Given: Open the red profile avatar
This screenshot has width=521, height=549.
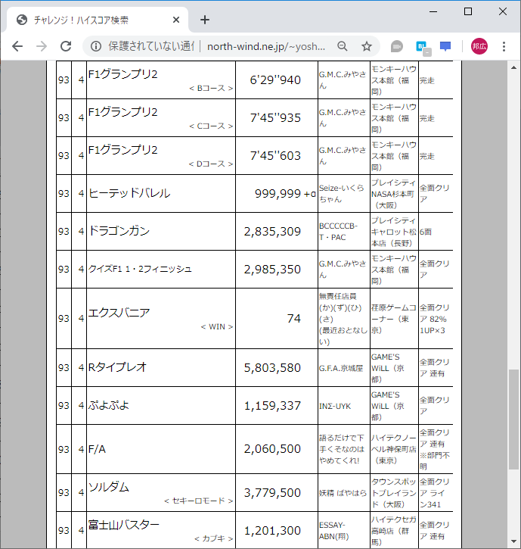Looking at the screenshot, I should (479, 46).
